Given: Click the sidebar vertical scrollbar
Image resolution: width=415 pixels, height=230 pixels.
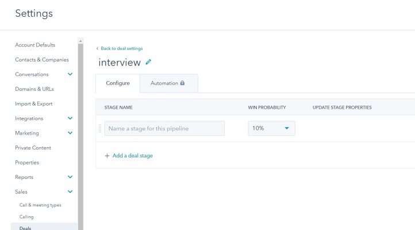Looking at the screenshot, I should [x=80, y=136].
